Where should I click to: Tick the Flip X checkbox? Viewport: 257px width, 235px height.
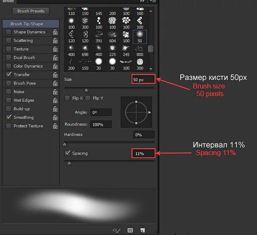[x=67, y=98]
